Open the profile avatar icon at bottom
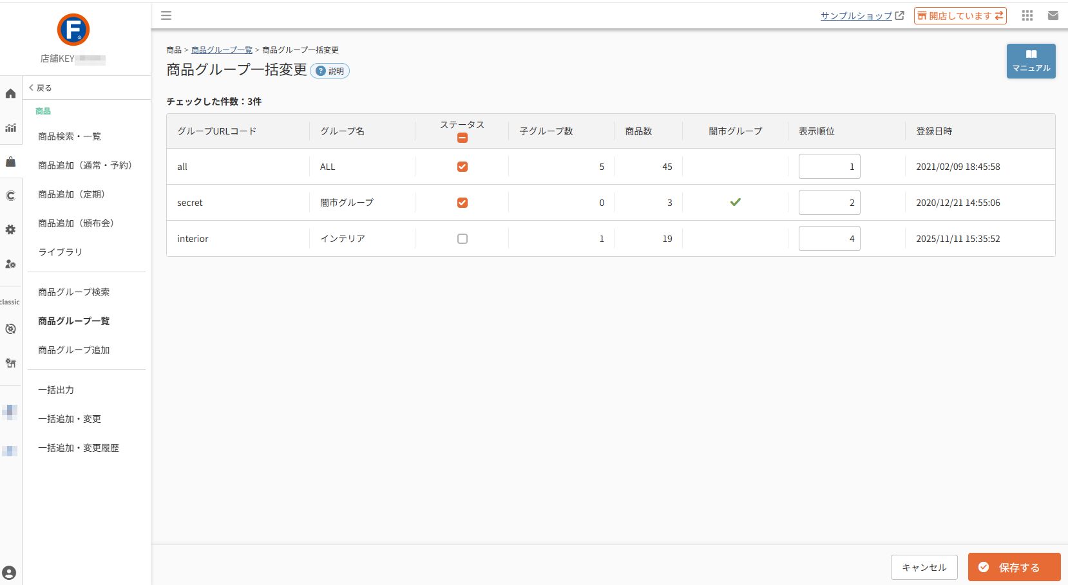This screenshot has height=585, width=1068. coord(9,573)
